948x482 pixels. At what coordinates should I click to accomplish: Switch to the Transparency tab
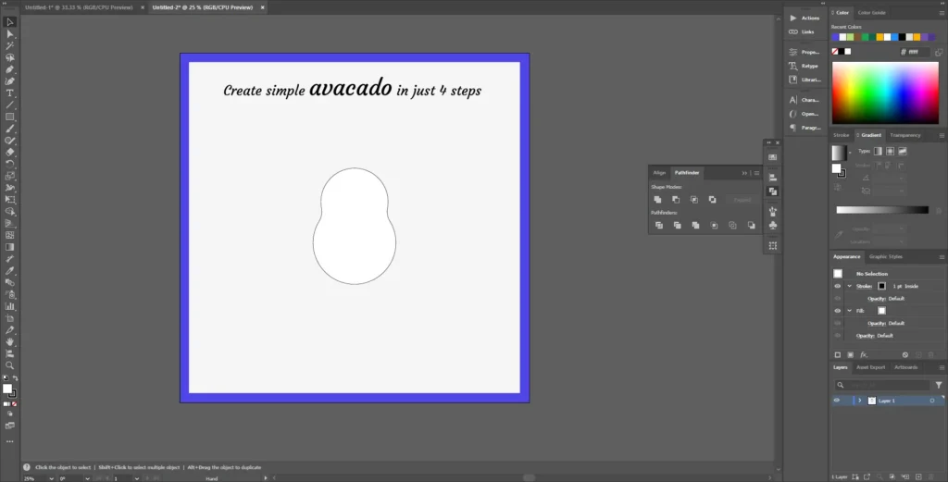[905, 135]
